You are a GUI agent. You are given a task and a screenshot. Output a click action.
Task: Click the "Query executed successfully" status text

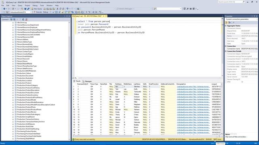click(x=85, y=139)
